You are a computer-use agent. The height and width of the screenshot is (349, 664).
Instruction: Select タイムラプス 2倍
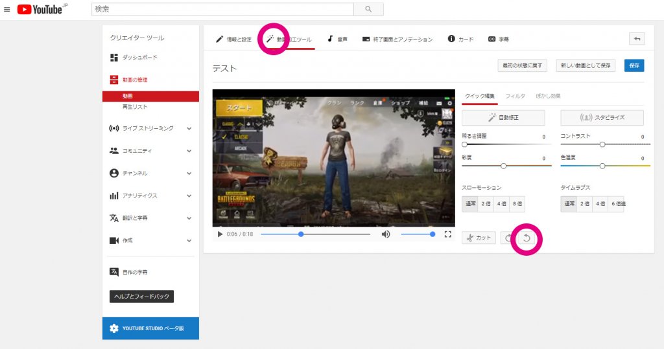(x=585, y=204)
